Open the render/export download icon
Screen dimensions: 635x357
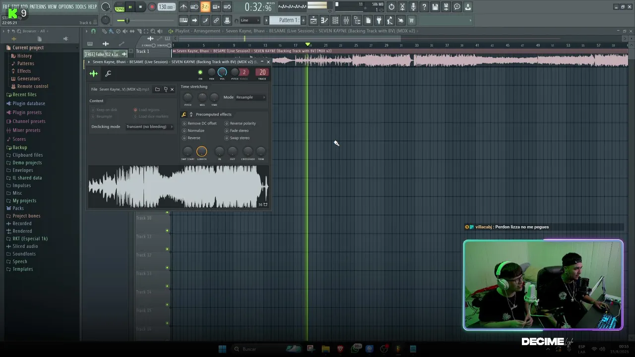tap(467, 7)
